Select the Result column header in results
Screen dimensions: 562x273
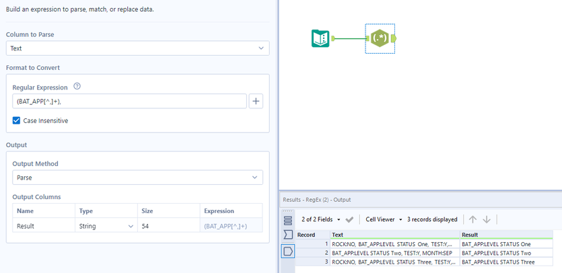point(506,235)
